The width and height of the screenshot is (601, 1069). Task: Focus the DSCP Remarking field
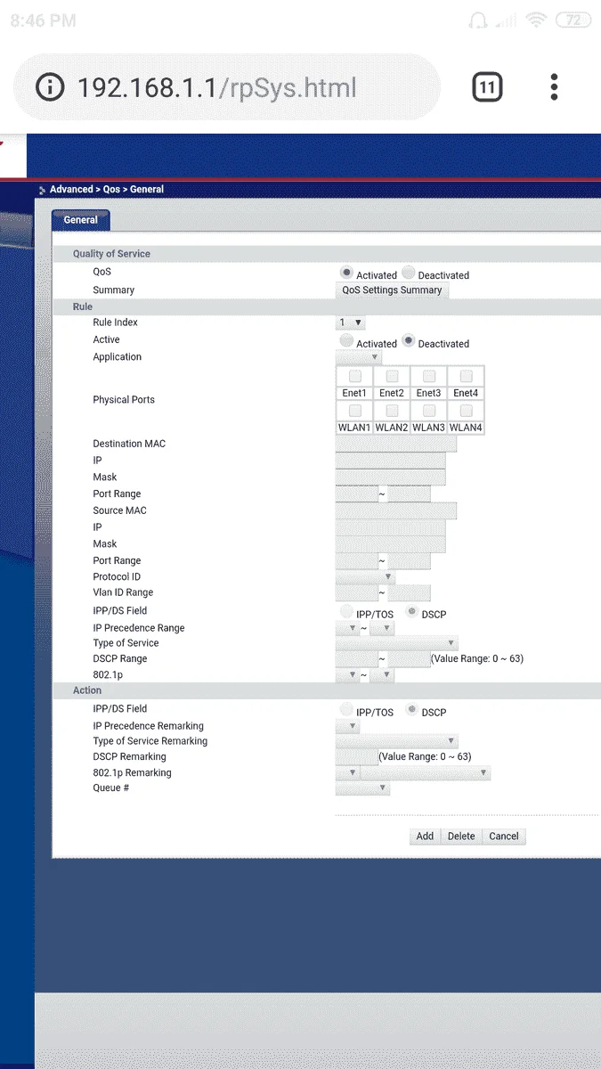[x=357, y=756]
